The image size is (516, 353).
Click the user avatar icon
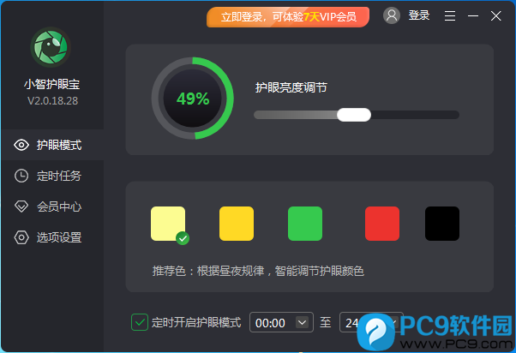tap(392, 15)
